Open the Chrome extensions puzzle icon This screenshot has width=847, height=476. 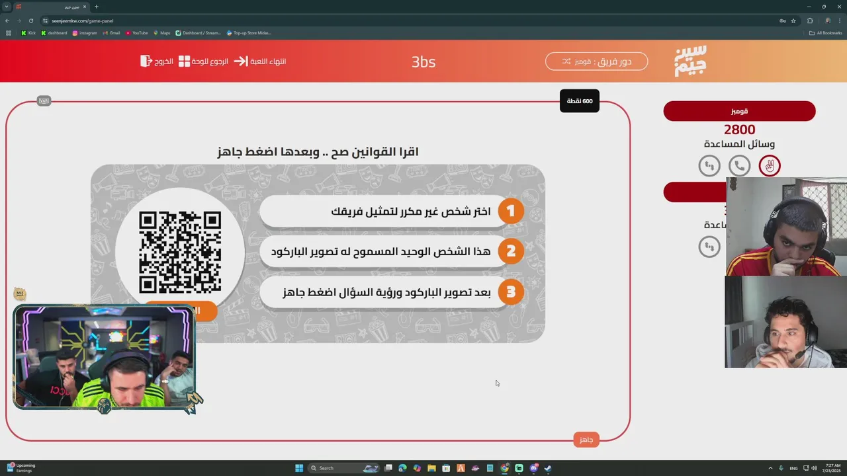810,20
